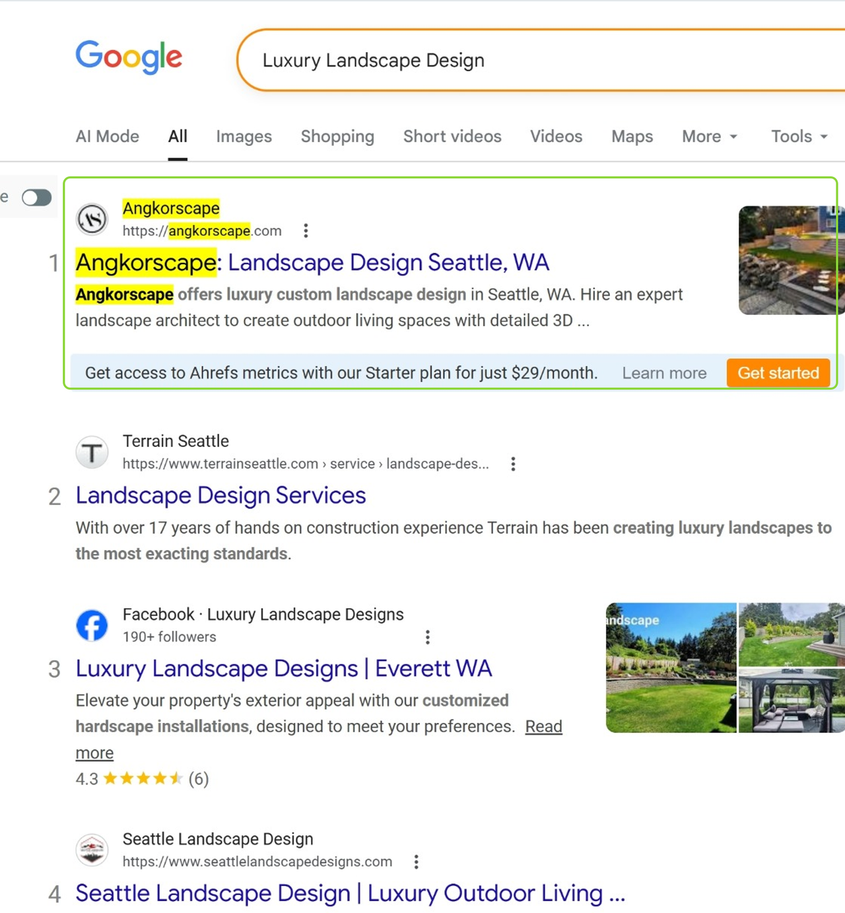Open Seattle Landscape Design | Luxury Outdoor Living result
Viewport: 845px width, 913px height.
pos(351,893)
